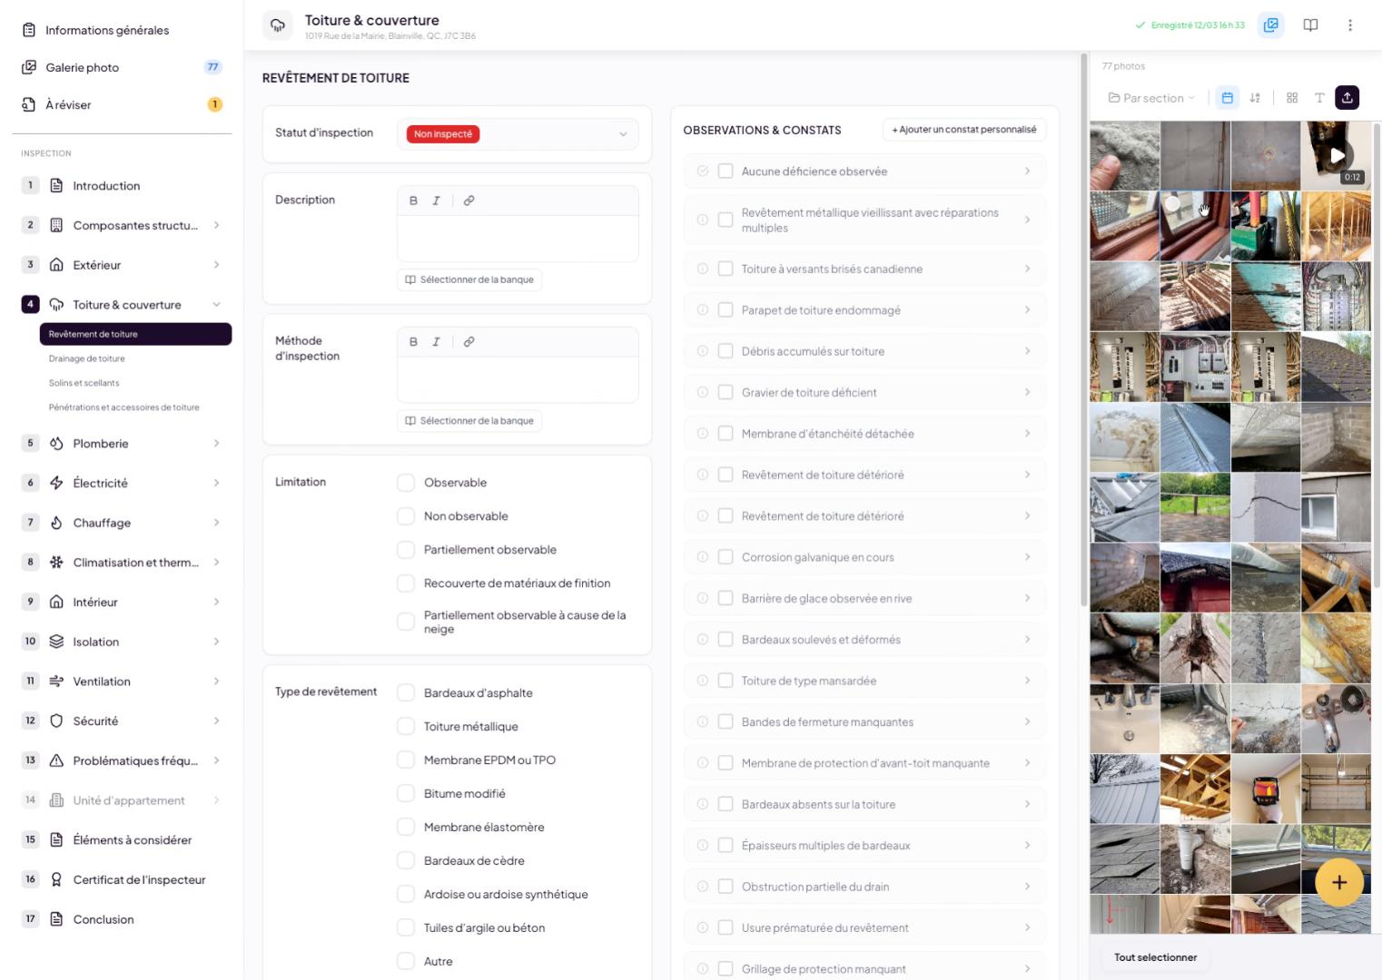
Task: Check Recouverte de matériaux de finition
Action: pyautogui.click(x=406, y=583)
